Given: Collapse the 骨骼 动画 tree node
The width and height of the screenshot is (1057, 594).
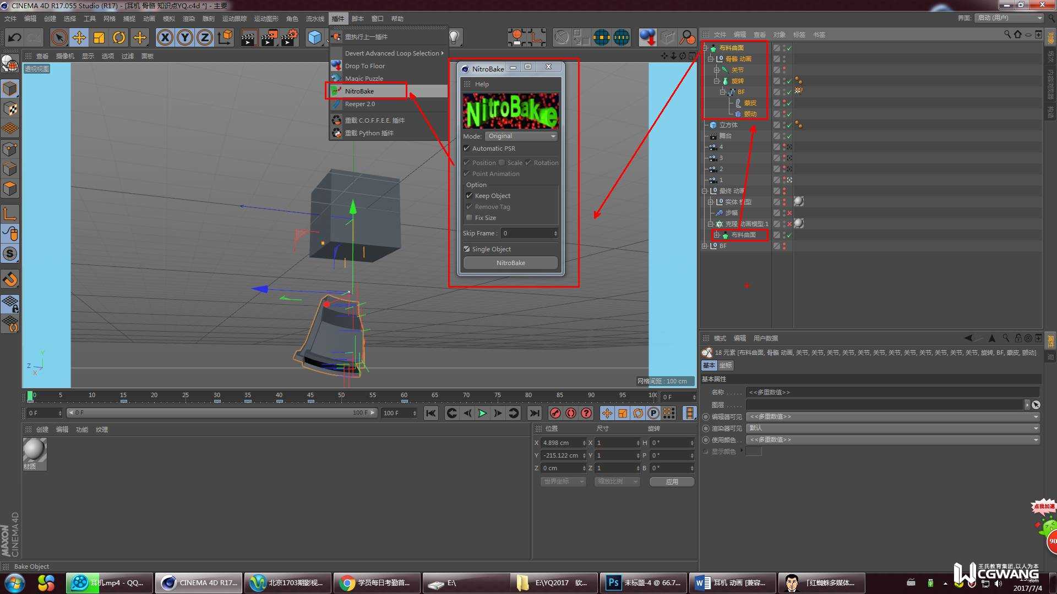Looking at the screenshot, I should click(x=711, y=59).
